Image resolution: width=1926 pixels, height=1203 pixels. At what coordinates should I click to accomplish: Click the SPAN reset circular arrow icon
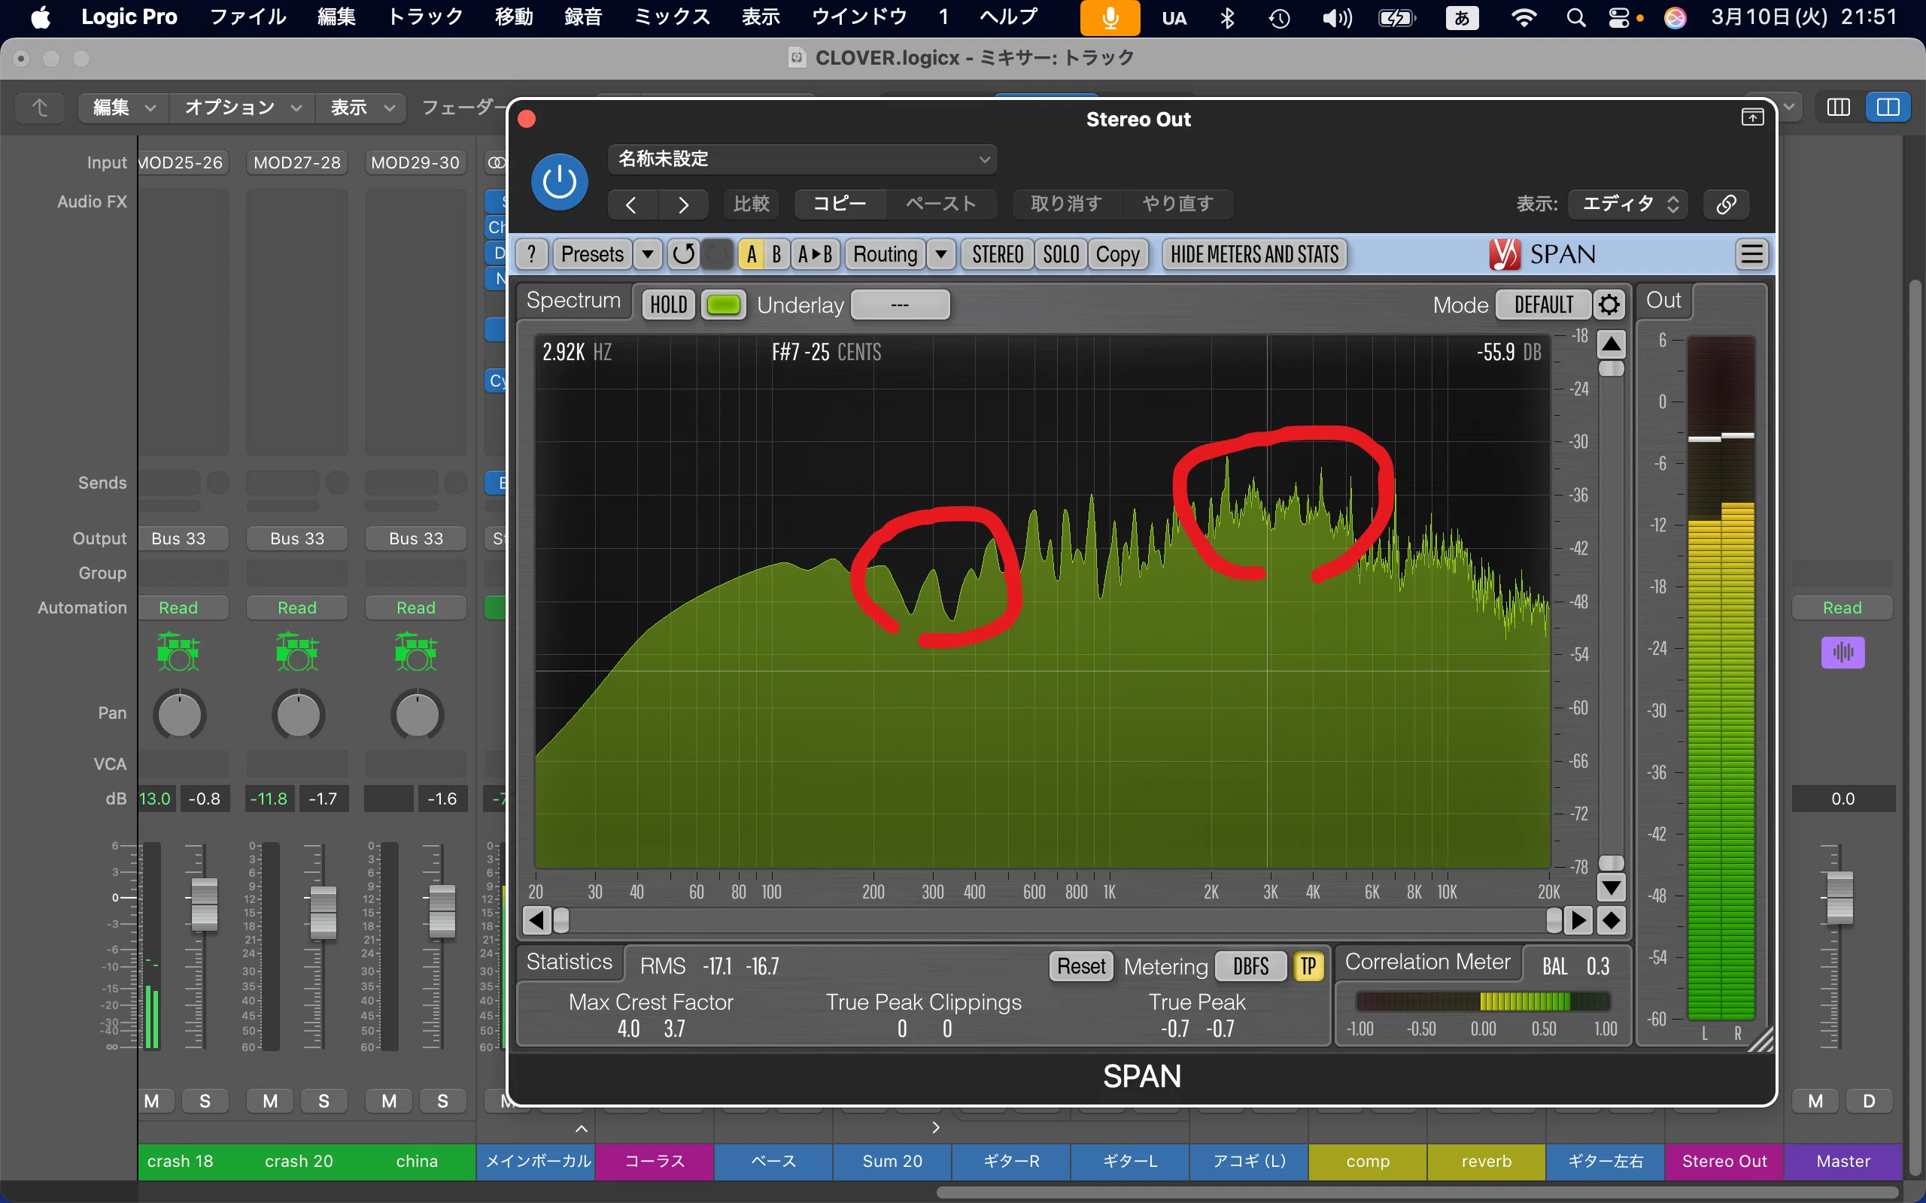[683, 255]
